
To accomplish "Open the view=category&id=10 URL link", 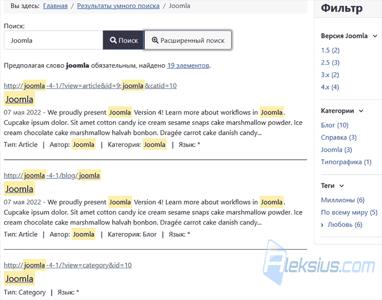I will click(68, 265).
